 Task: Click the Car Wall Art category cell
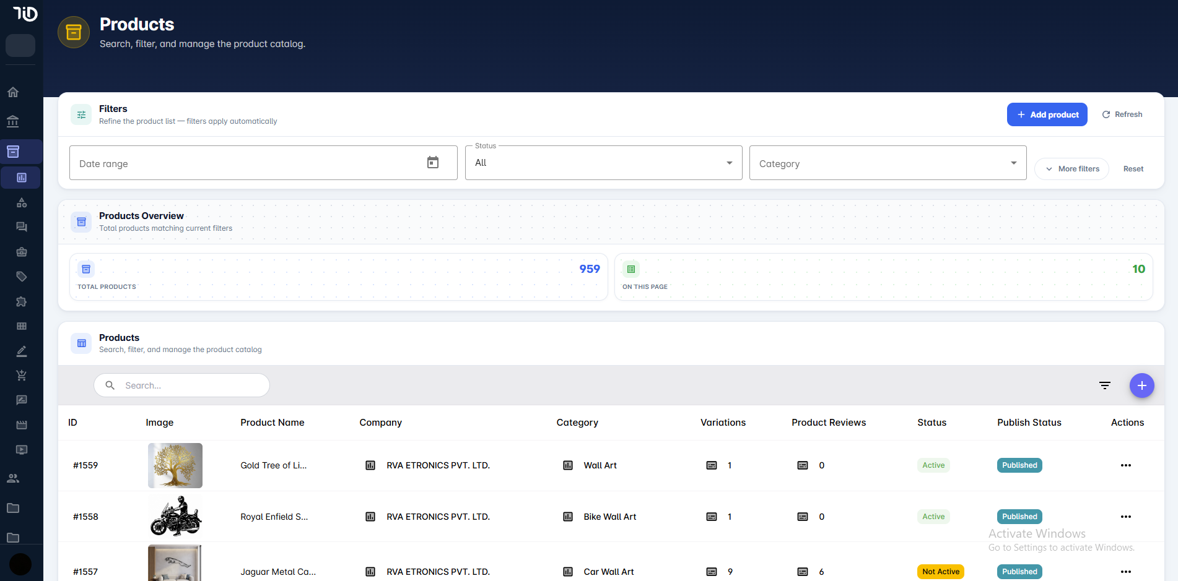609,572
